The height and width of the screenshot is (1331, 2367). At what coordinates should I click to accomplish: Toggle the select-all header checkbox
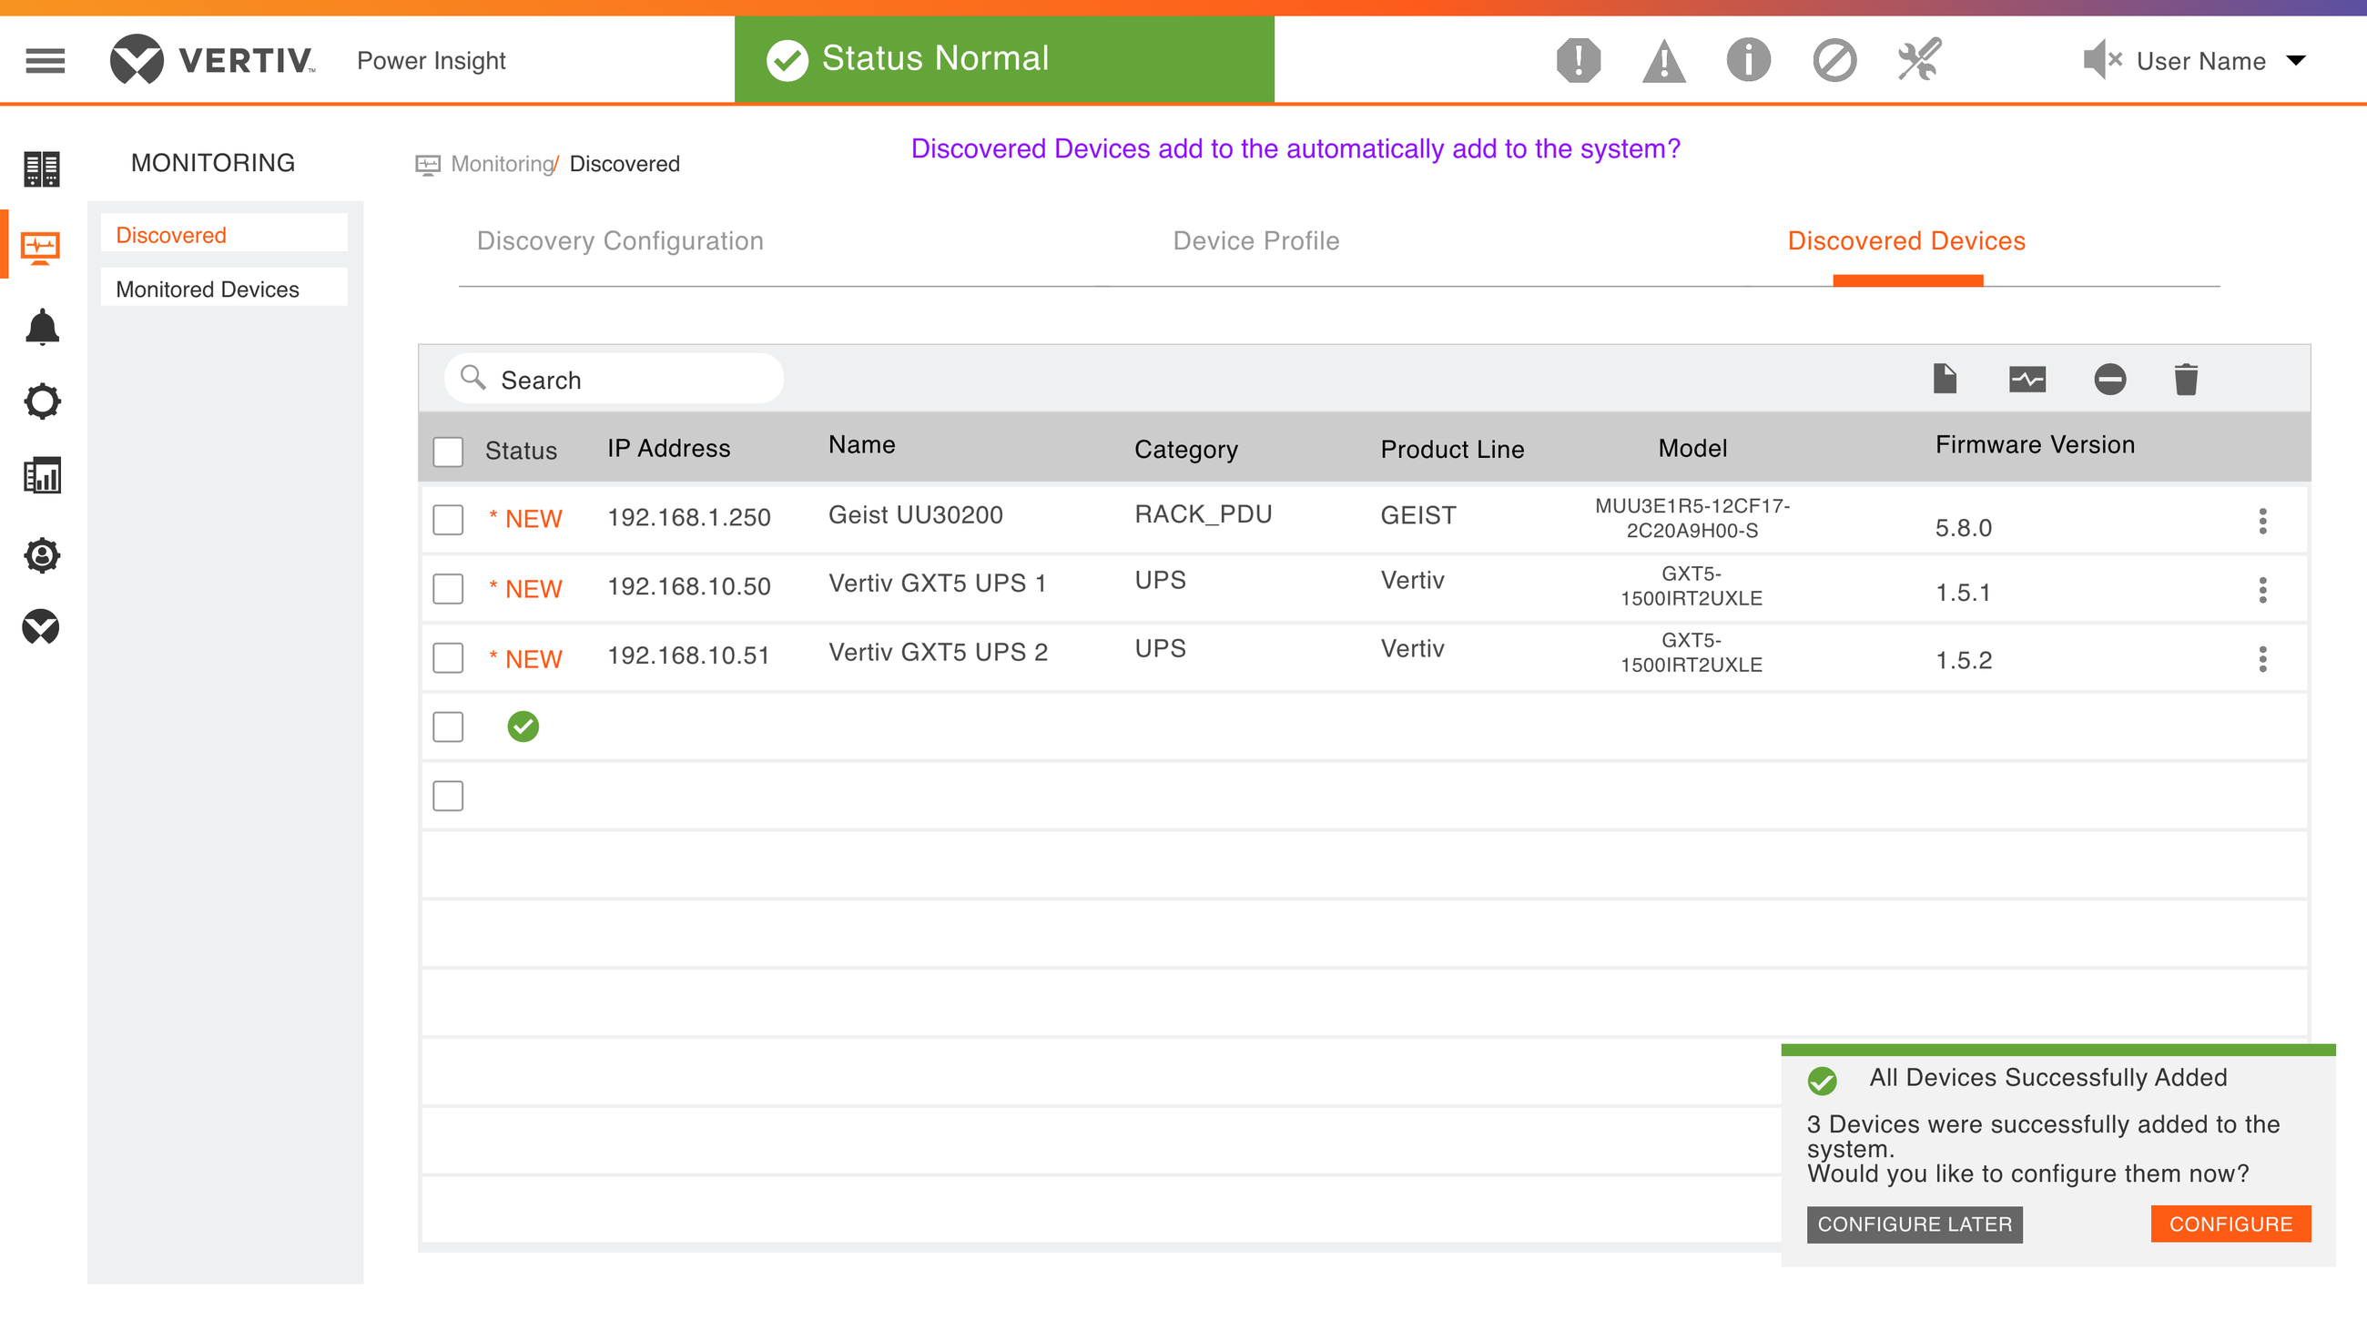click(449, 451)
